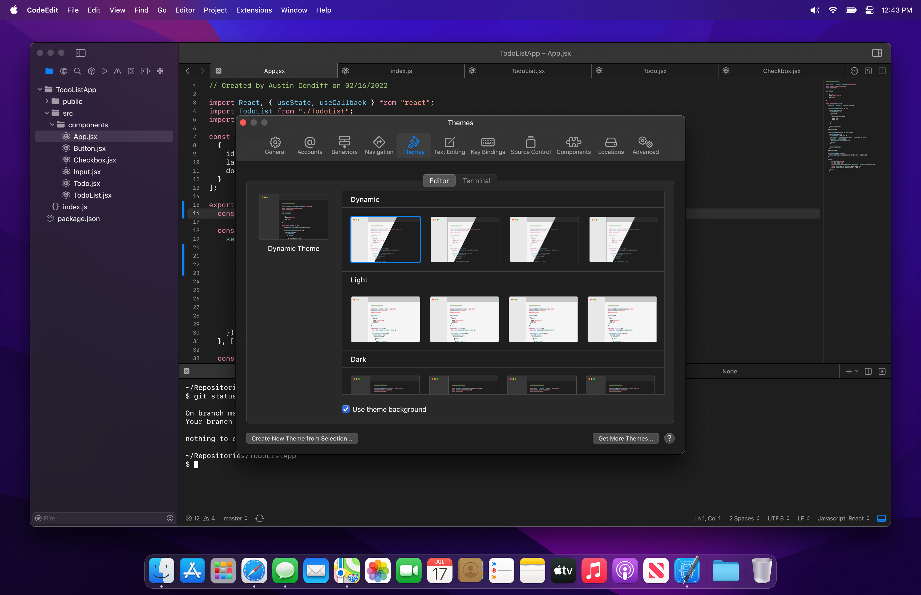Open the Window menu
This screenshot has width=921, height=595.
(x=294, y=10)
